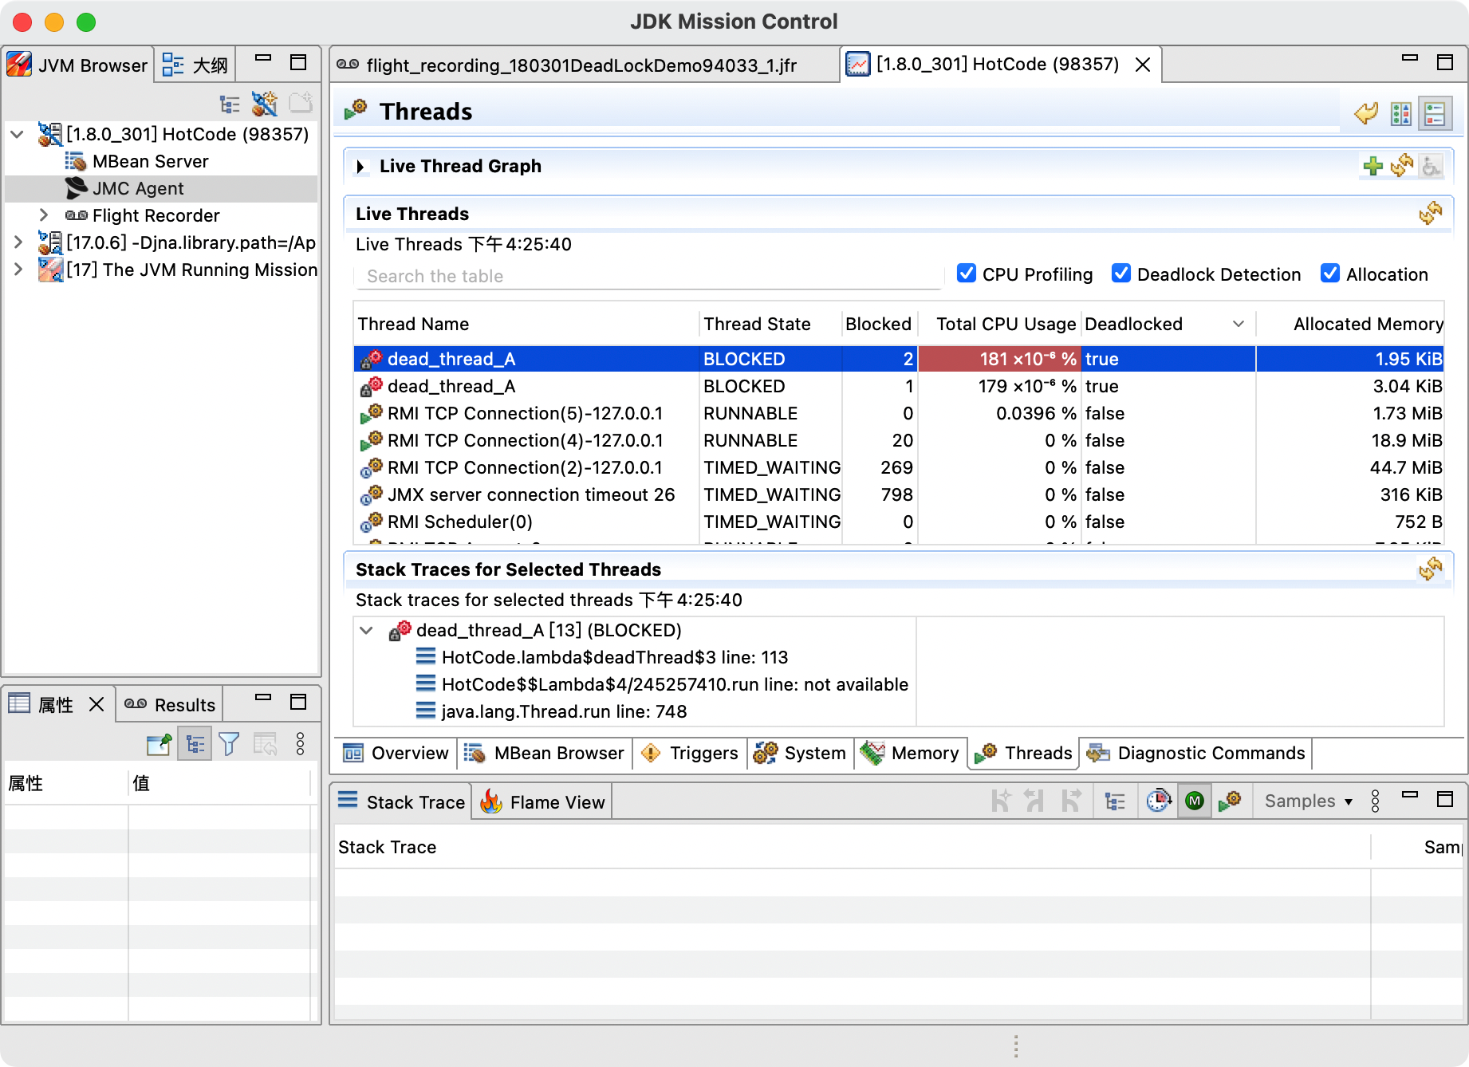Click the green plus icon in Live Thread Graph
The image size is (1469, 1067).
1373,166
